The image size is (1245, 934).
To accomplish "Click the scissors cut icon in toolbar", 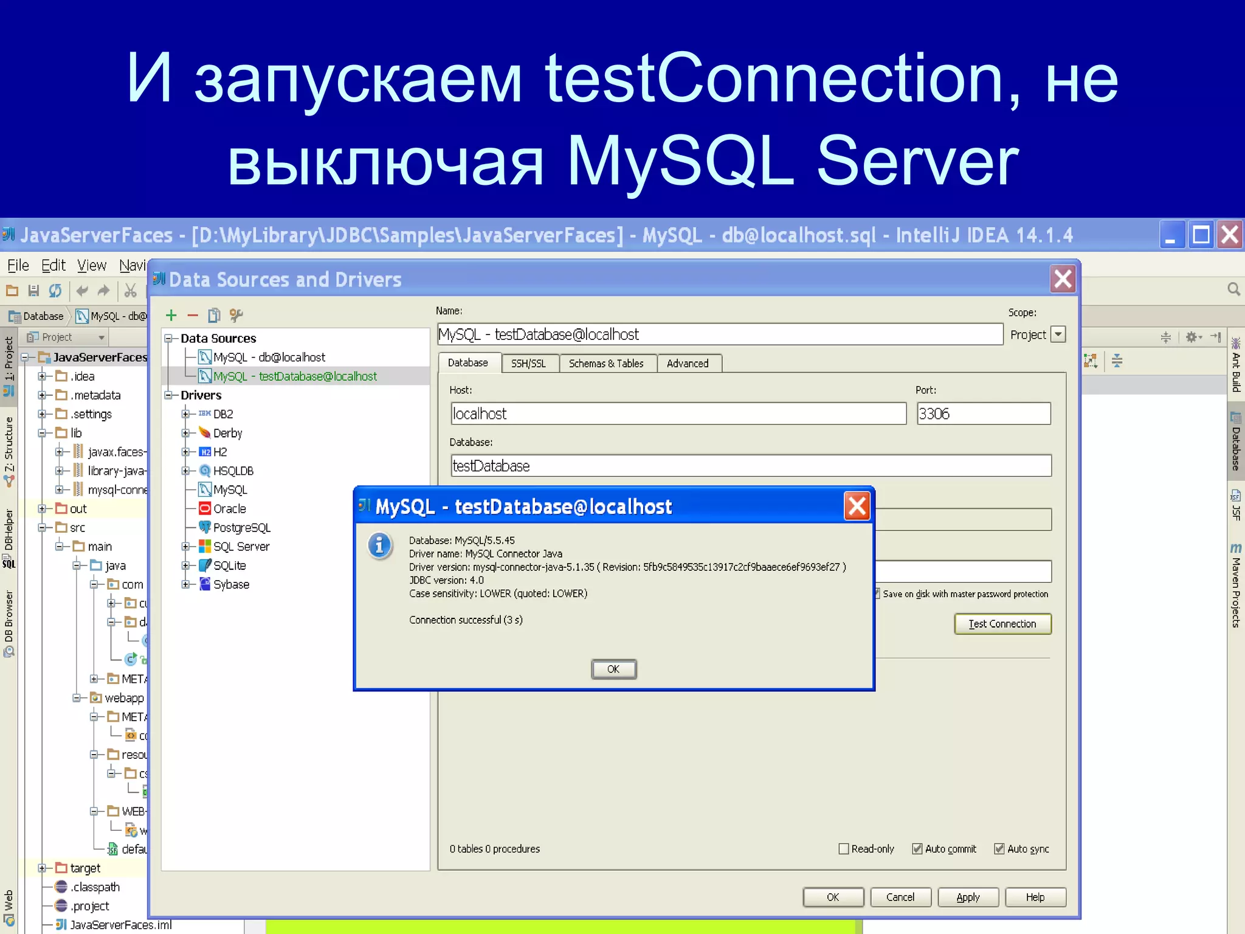I will [130, 291].
